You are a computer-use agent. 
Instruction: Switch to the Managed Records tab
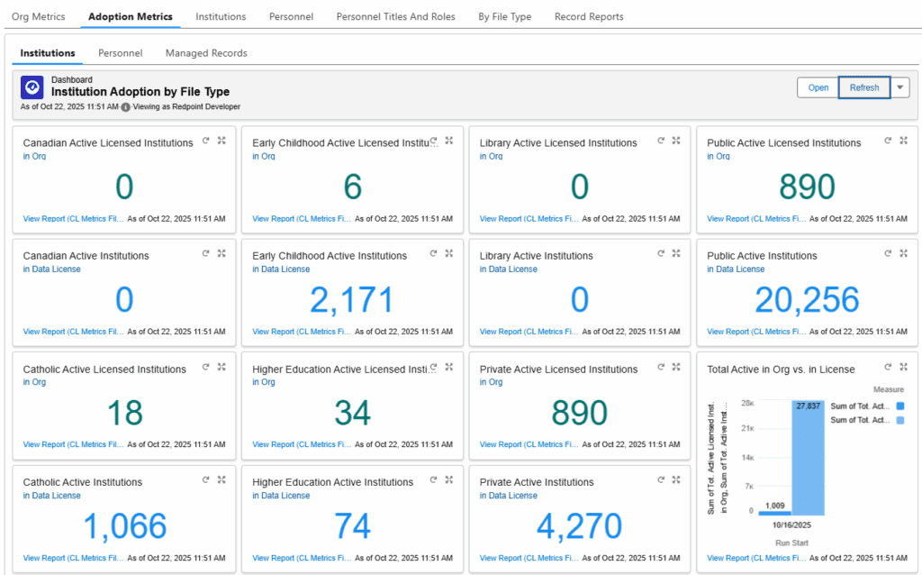click(x=205, y=53)
